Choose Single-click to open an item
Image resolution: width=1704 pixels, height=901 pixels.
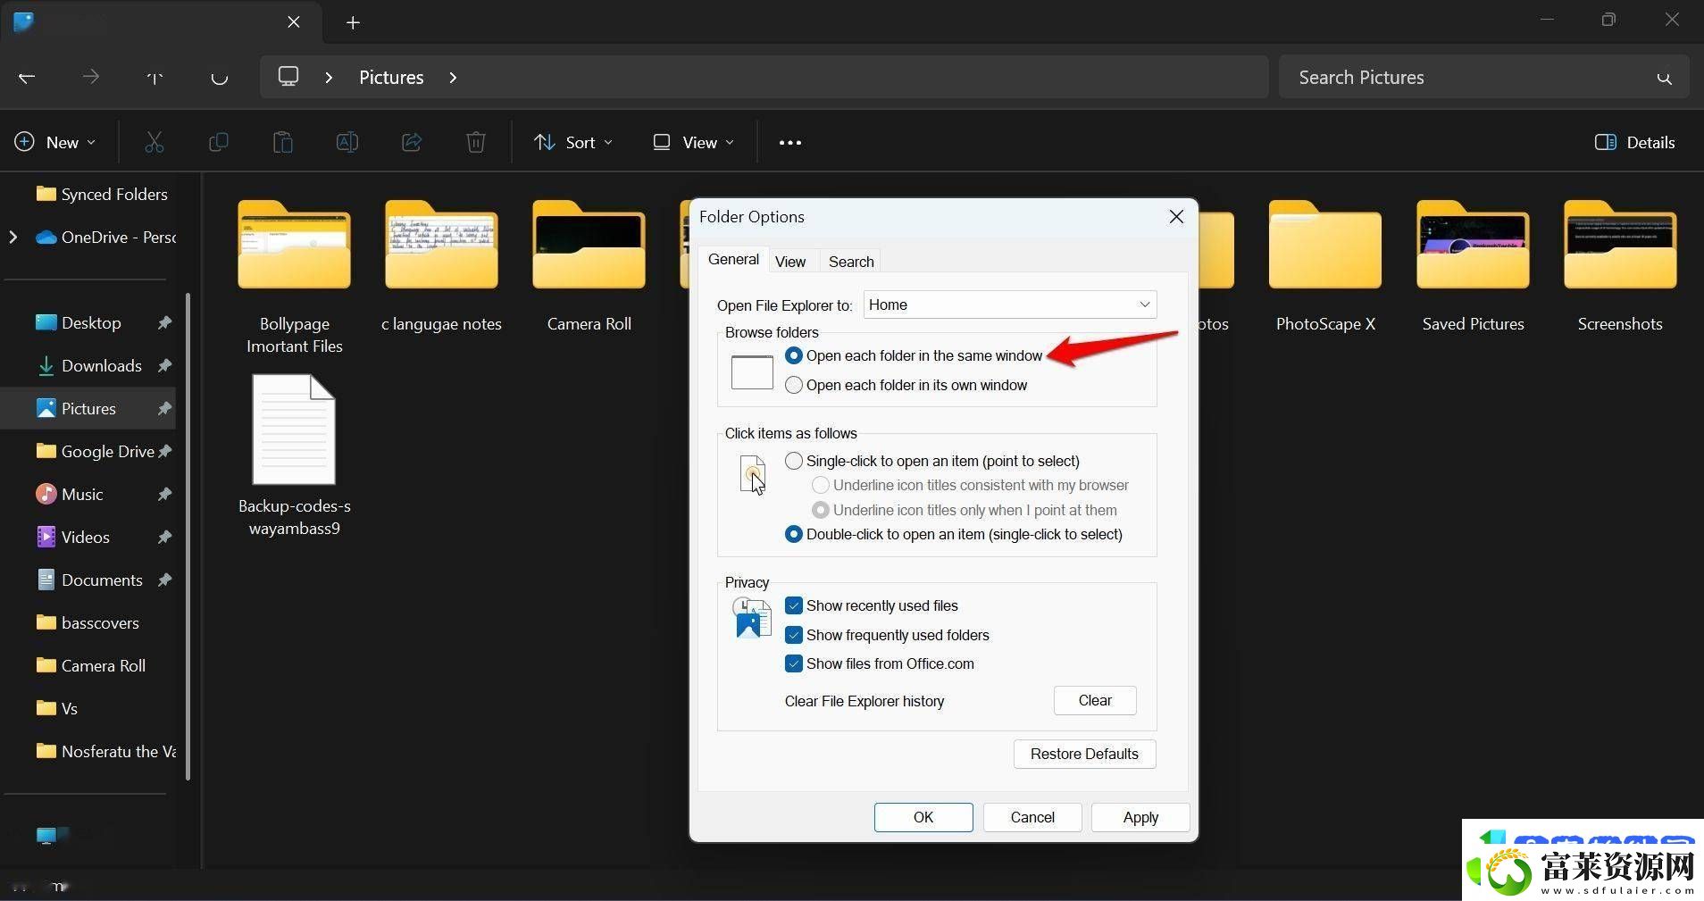(x=931, y=461)
